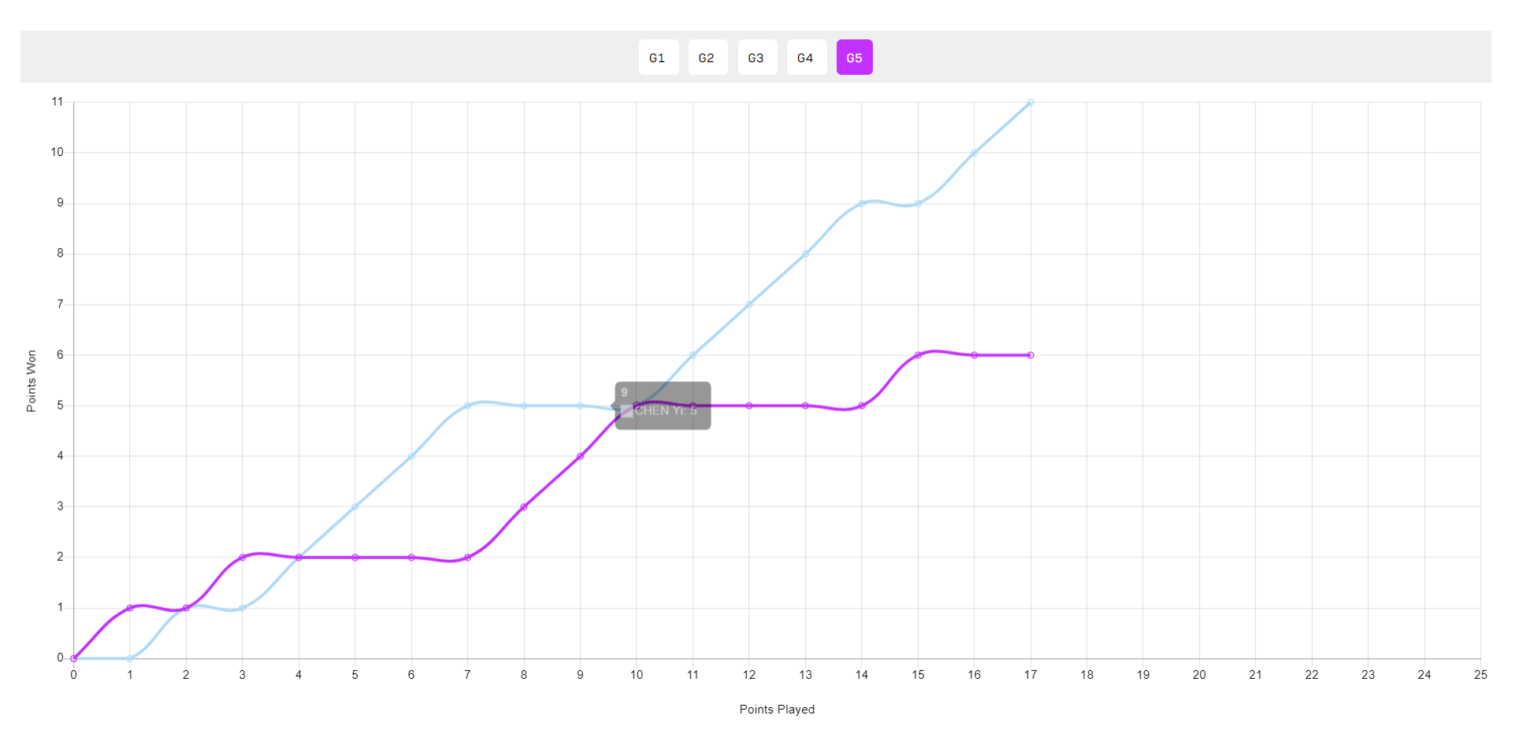
Task: Click purple data point at 3 points played
Action: click(243, 558)
